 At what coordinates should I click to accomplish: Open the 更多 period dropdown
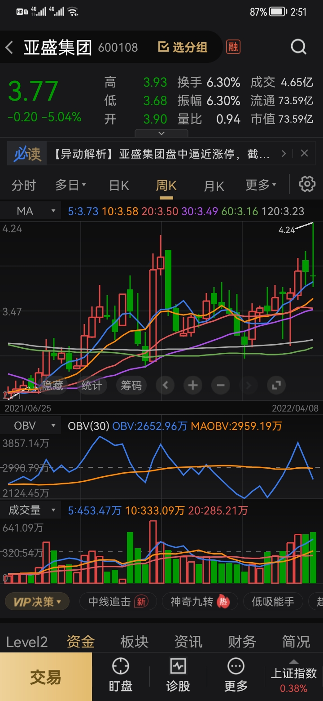tap(261, 185)
